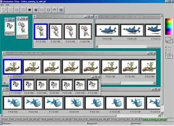Viewport: 174px width, 126px height.
Task: Click workspace vertical scrollbar down arrow
Action: 162,113
